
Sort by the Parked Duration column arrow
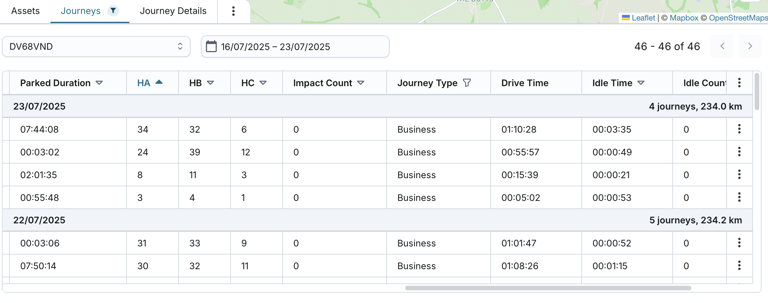[99, 83]
